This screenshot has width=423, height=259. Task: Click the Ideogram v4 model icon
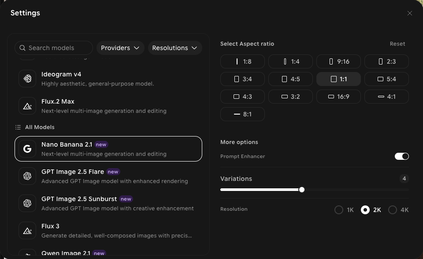(27, 79)
